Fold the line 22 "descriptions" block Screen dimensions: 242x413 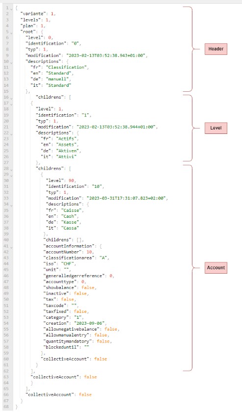[x=11, y=134]
